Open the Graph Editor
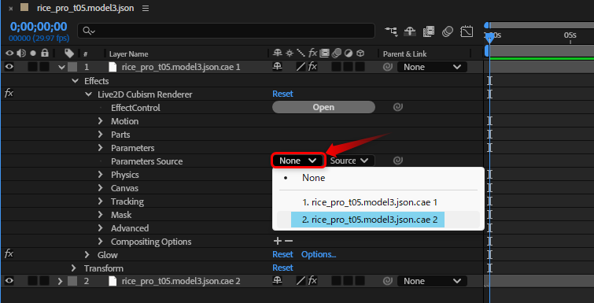The image size is (594, 303). pyautogui.click(x=467, y=31)
